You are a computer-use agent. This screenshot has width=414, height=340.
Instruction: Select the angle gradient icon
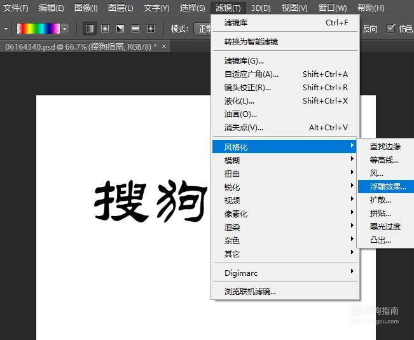(120, 29)
